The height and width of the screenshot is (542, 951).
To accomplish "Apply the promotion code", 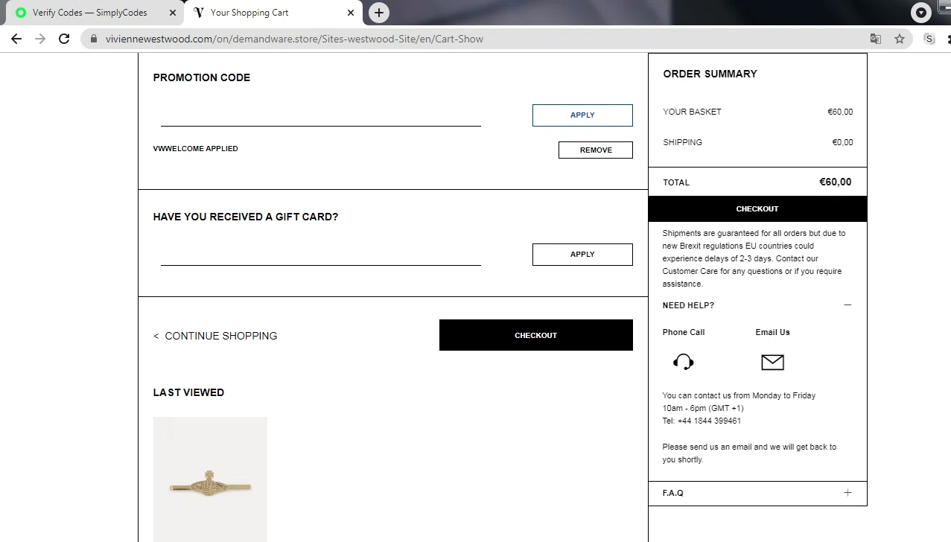I will 582,115.
